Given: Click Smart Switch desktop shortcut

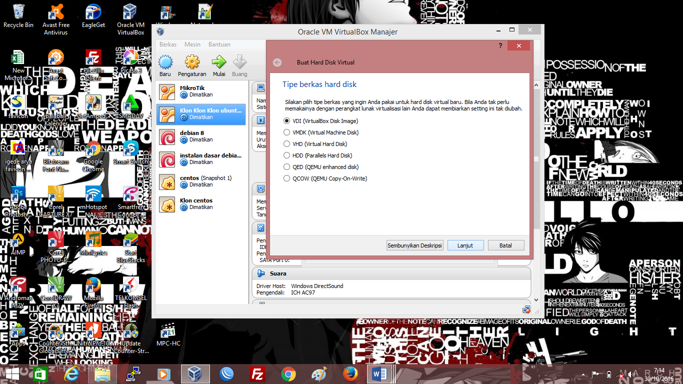Looking at the screenshot, I should 130,152.
